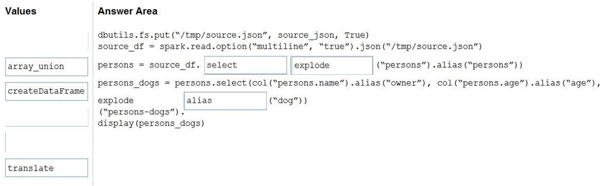
Task: Click the empty top slot in Values
Action: click(47, 42)
